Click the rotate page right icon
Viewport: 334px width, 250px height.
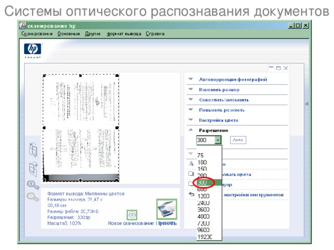[33, 169]
